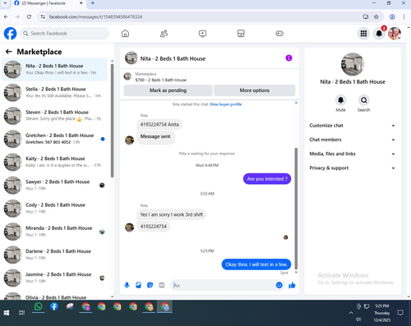Expand the Customize chat section
This screenshot has height=326, width=411.
pos(353,126)
